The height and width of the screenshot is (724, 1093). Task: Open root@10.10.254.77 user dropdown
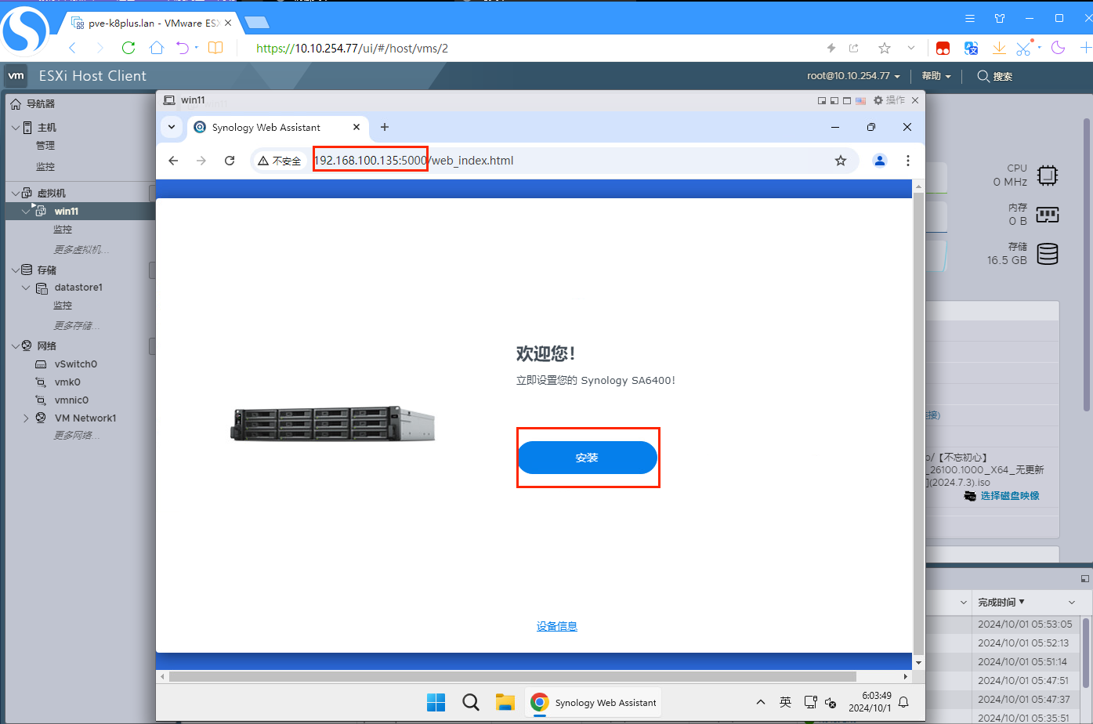tap(853, 76)
